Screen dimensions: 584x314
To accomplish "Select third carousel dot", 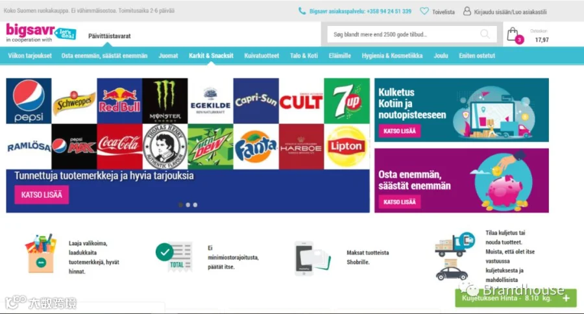I will click(195, 205).
